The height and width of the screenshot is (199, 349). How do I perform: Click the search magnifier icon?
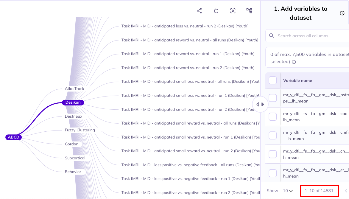[x=272, y=36]
